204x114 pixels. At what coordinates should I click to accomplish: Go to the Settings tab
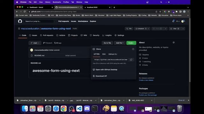point(119,35)
